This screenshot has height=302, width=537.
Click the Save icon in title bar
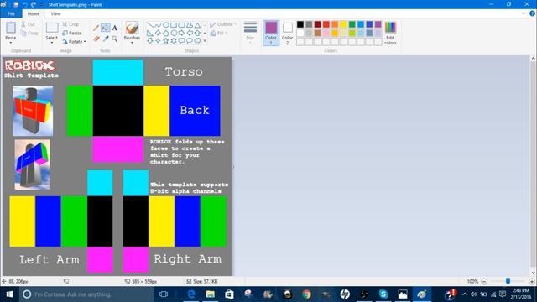(x=16, y=4)
